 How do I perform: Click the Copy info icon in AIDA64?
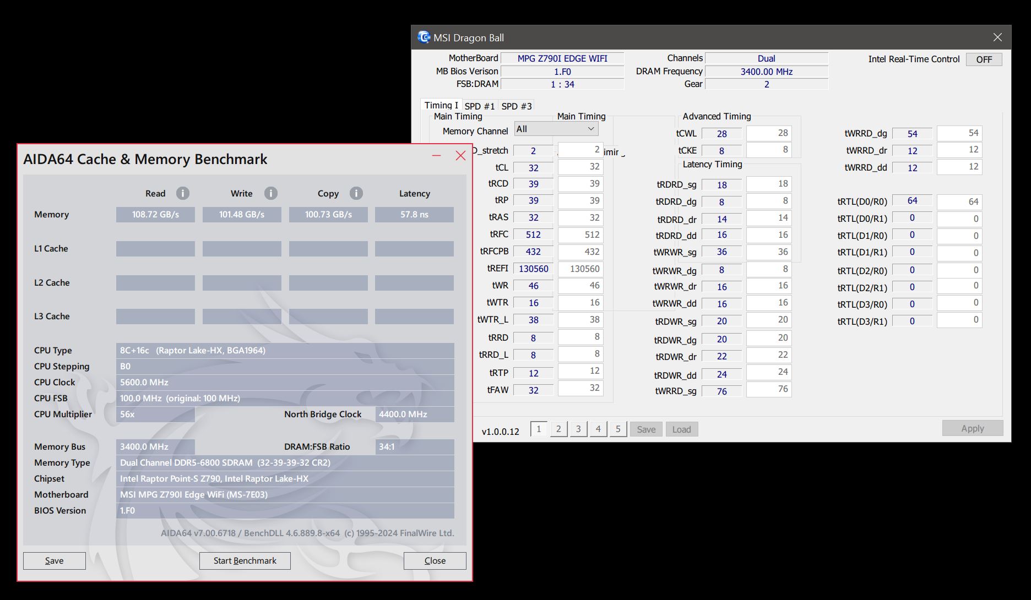pos(356,193)
